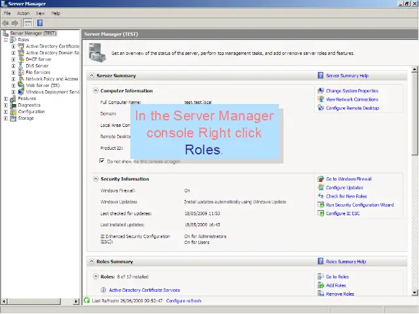Click the Active Directory Certificate icon in tree

tap(21, 46)
